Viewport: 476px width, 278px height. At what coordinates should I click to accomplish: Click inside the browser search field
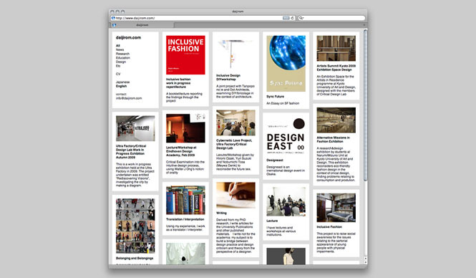click(331, 18)
